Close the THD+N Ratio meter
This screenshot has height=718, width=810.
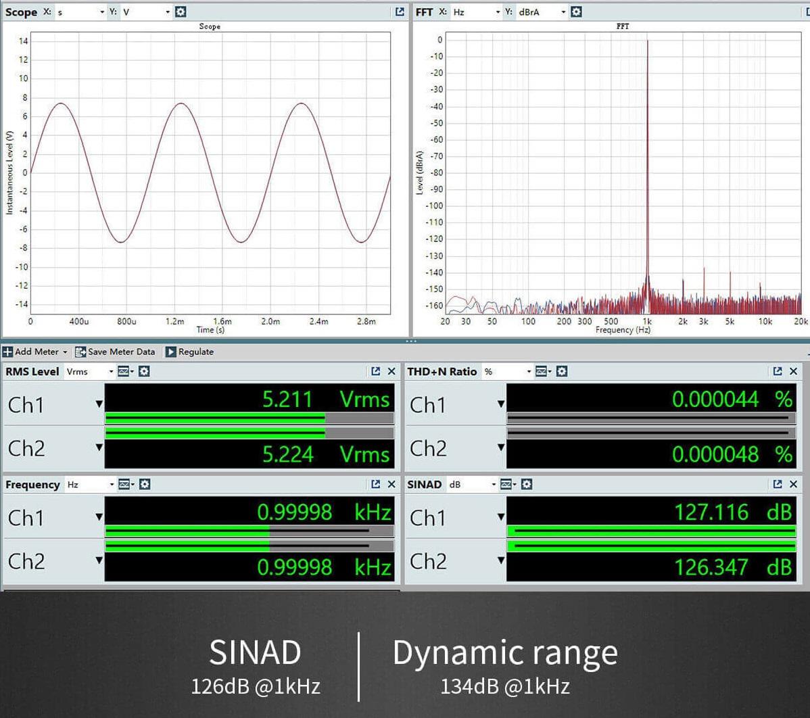[794, 371]
